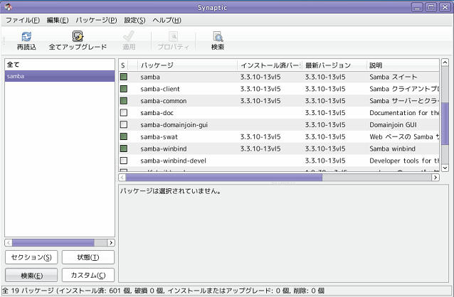The image size is (454, 297).
Task: Click the filter list horizontal scrollbar thumb
Action: pos(53,242)
